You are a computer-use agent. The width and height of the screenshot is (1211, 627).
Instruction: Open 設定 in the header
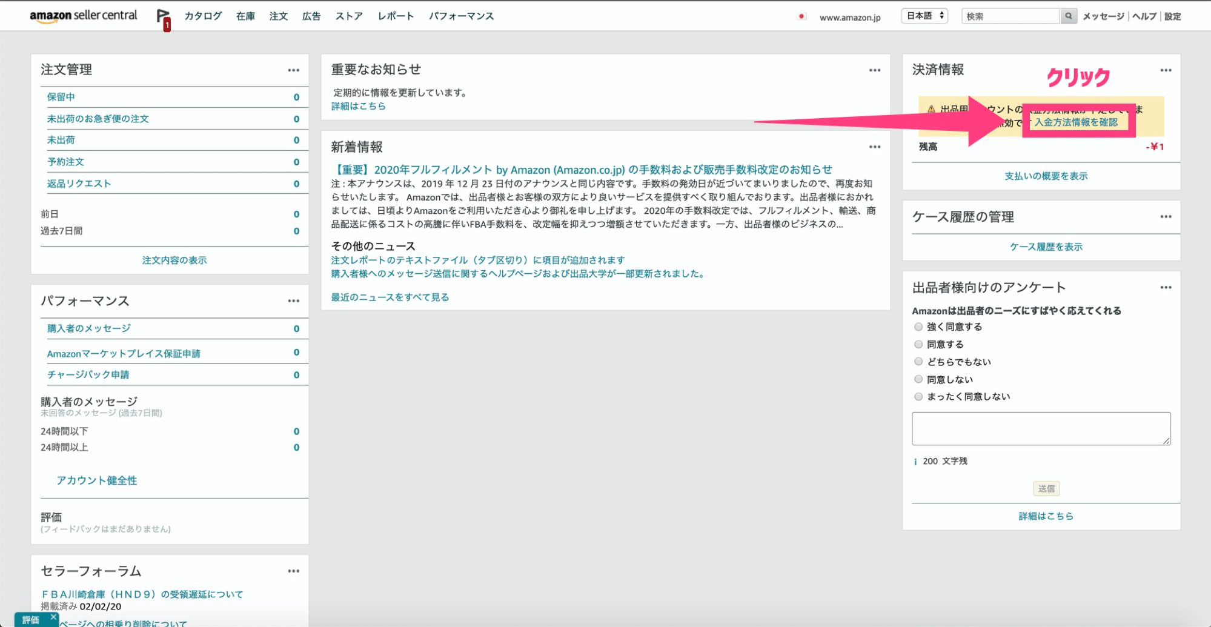point(1173,16)
